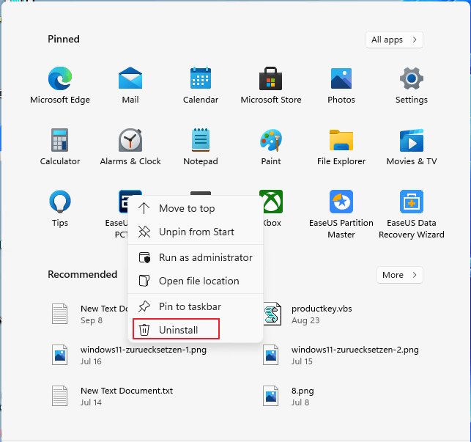
Task: Open the Settings gear icon
Action: pos(412,79)
